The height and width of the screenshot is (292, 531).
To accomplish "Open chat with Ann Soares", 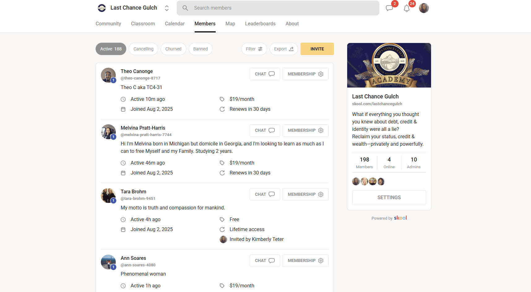I will [265, 261].
